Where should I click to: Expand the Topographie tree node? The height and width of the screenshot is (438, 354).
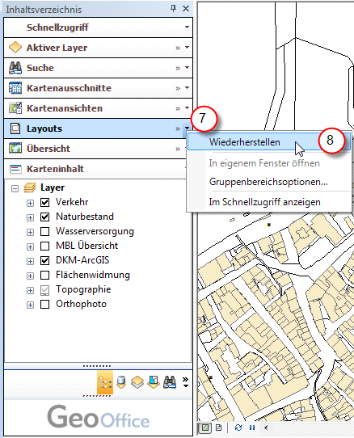pos(30,290)
